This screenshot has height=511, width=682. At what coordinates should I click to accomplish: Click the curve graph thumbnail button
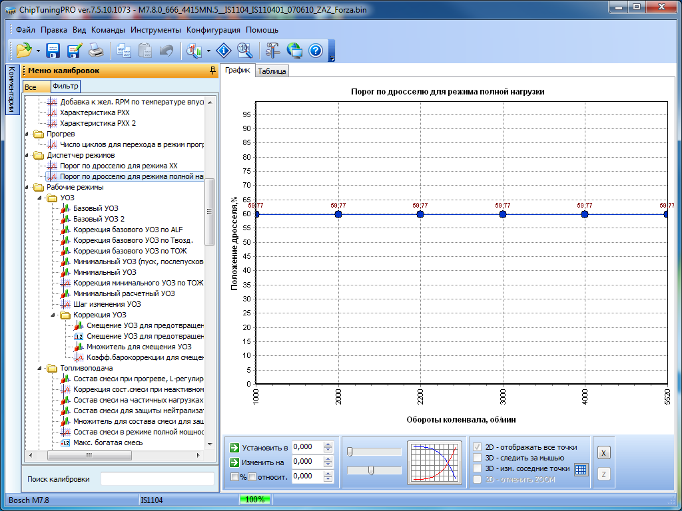(435, 461)
